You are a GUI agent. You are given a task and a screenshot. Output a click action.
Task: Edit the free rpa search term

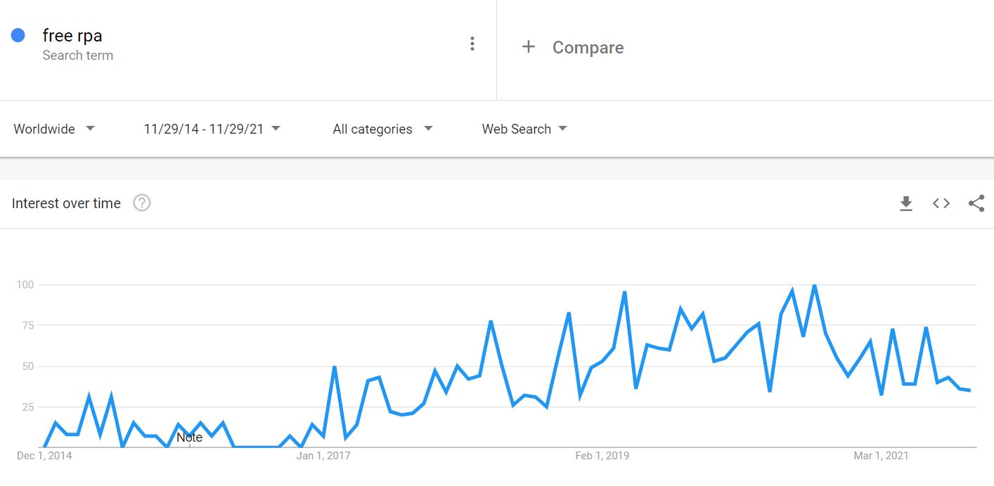(72, 35)
